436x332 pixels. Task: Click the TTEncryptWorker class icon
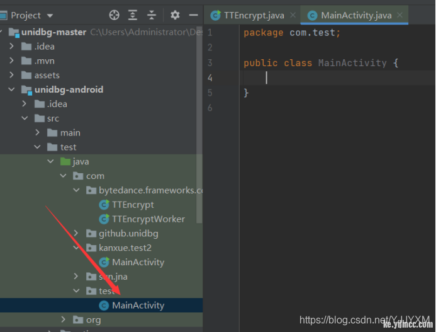104,219
